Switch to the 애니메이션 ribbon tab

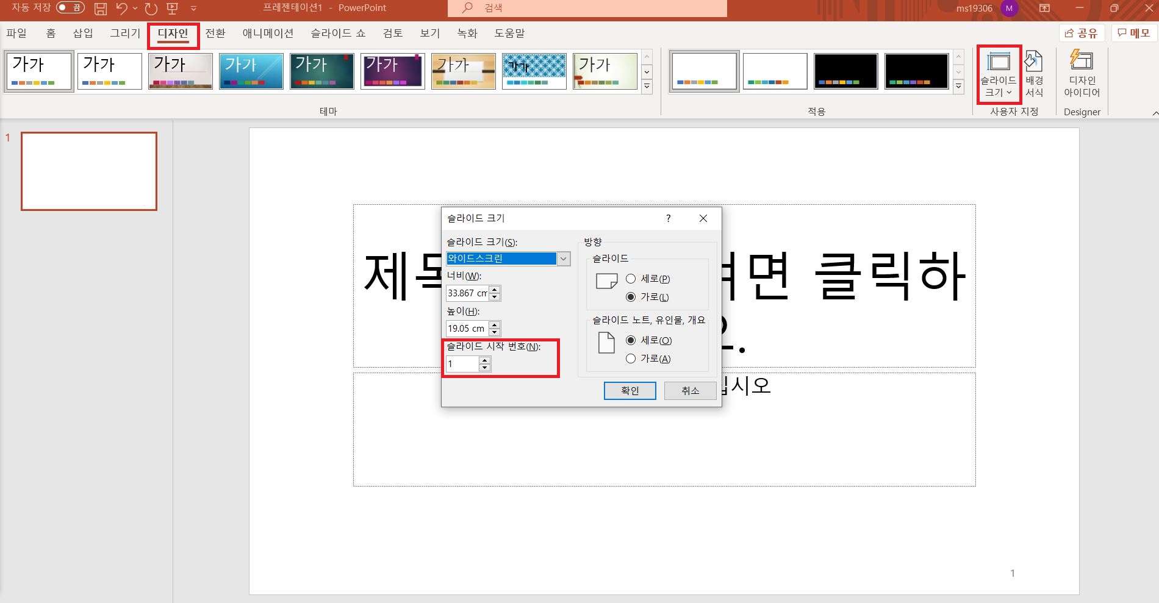pyautogui.click(x=267, y=33)
